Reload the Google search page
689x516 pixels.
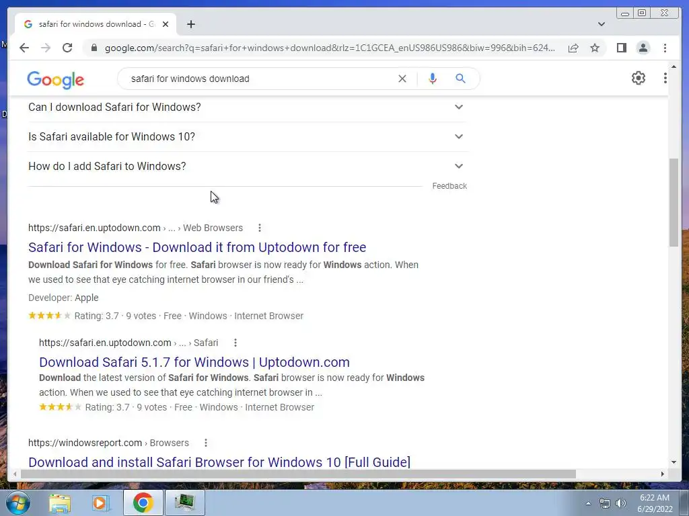point(67,48)
